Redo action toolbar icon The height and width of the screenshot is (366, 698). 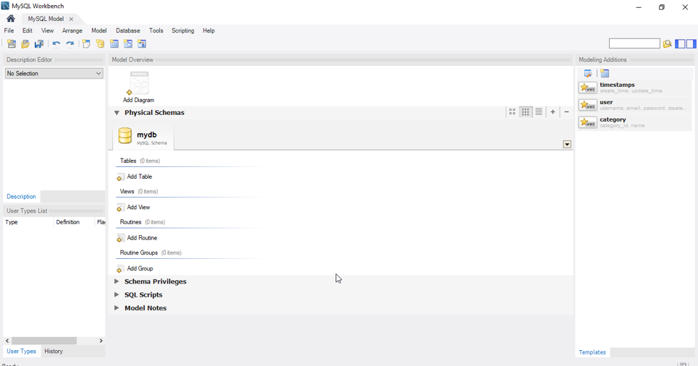(x=70, y=43)
